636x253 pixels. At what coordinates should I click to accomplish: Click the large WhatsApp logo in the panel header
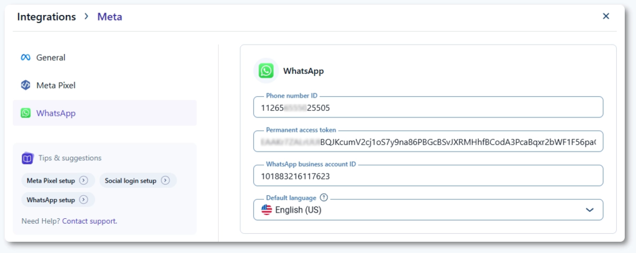[x=266, y=71]
